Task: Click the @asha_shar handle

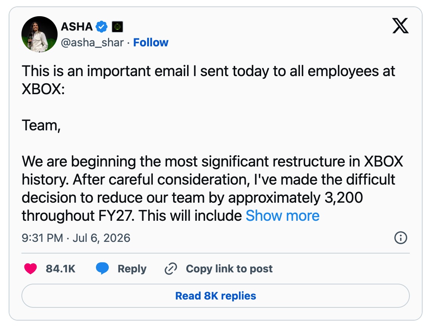Action: click(92, 43)
